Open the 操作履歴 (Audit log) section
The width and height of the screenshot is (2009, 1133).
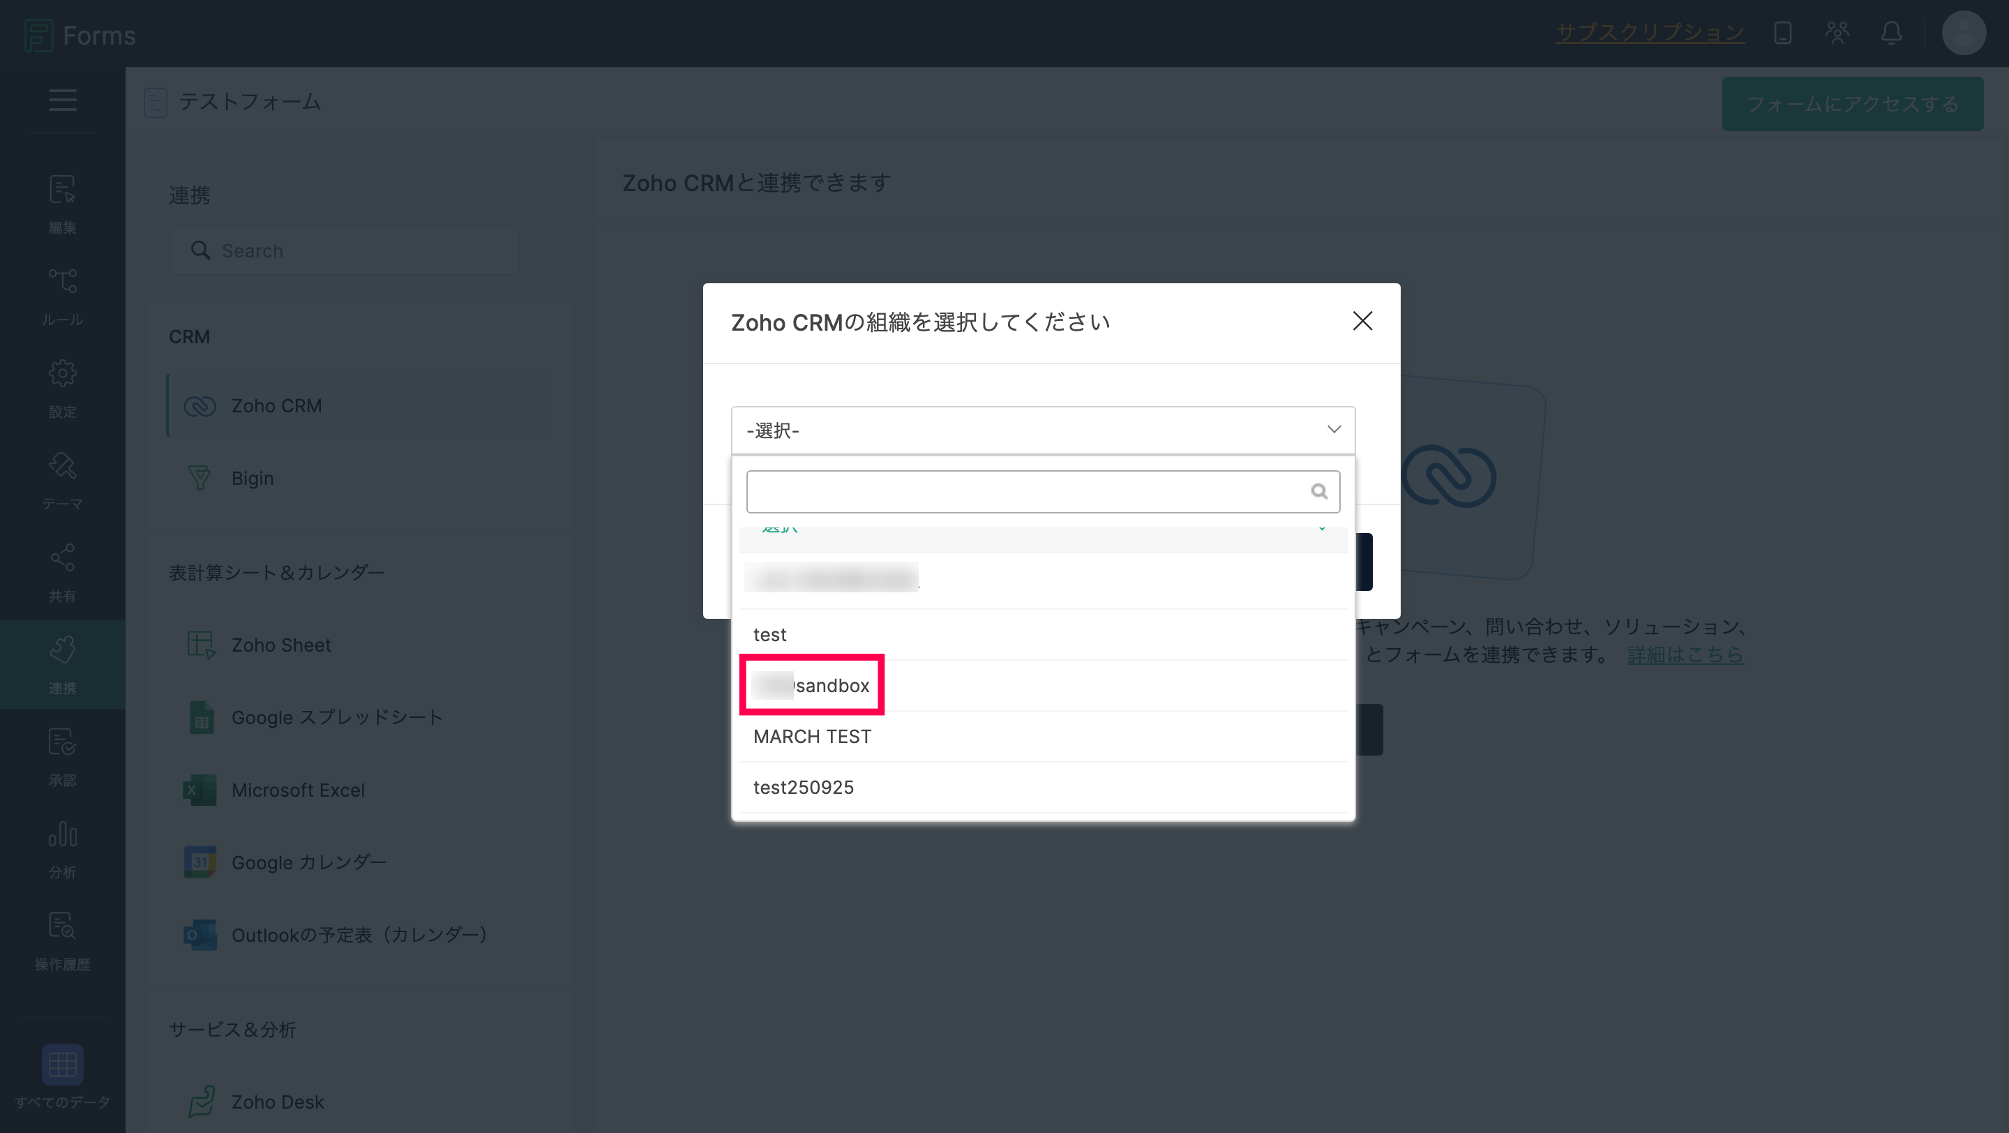62,940
